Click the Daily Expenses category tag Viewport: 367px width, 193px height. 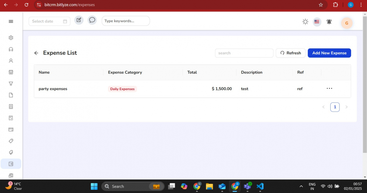(123, 89)
